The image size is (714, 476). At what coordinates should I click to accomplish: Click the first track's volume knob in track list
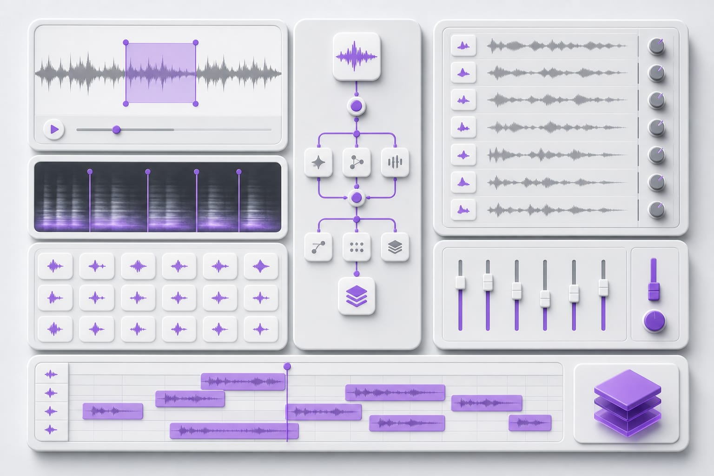[656, 46]
